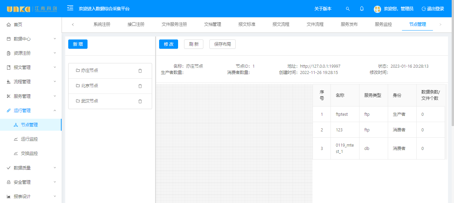Image resolution: width=454 pixels, height=203 pixels.
Task: Select 北京节点 in the node list
Action: click(90, 86)
